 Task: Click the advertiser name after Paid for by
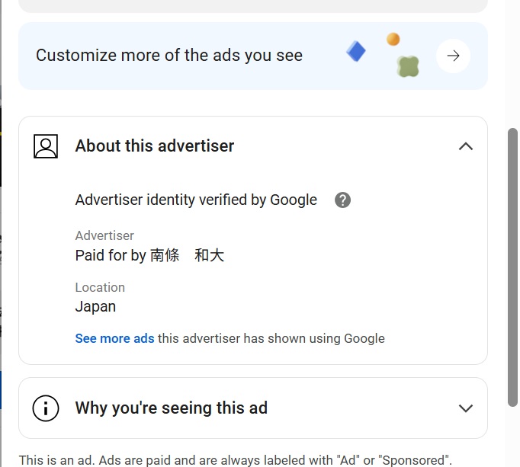click(x=187, y=255)
